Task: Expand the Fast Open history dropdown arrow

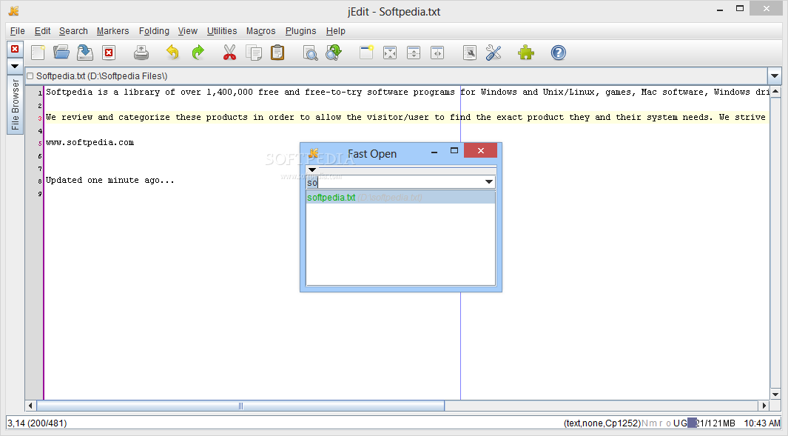Action: (489, 182)
